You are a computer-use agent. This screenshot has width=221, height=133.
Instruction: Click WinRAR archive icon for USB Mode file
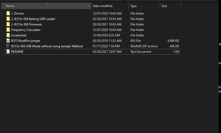coord(8,46)
